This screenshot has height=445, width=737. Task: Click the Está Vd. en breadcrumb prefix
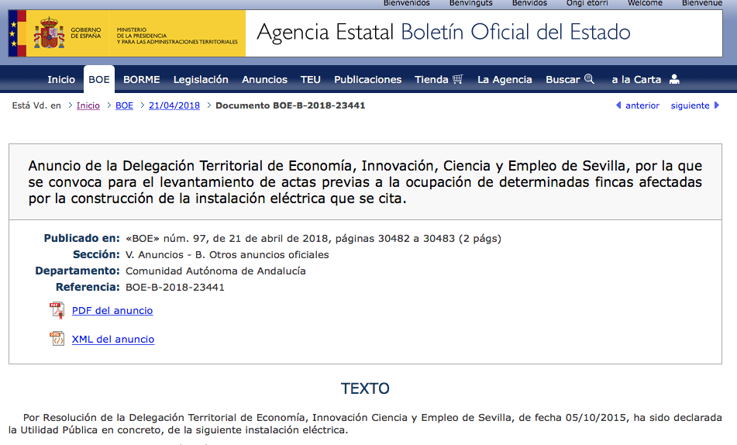[x=36, y=105]
